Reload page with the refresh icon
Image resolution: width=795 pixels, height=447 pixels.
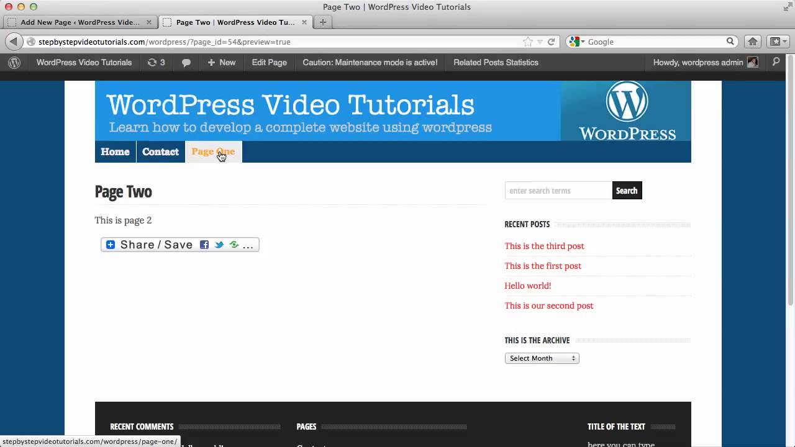[551, 42]
